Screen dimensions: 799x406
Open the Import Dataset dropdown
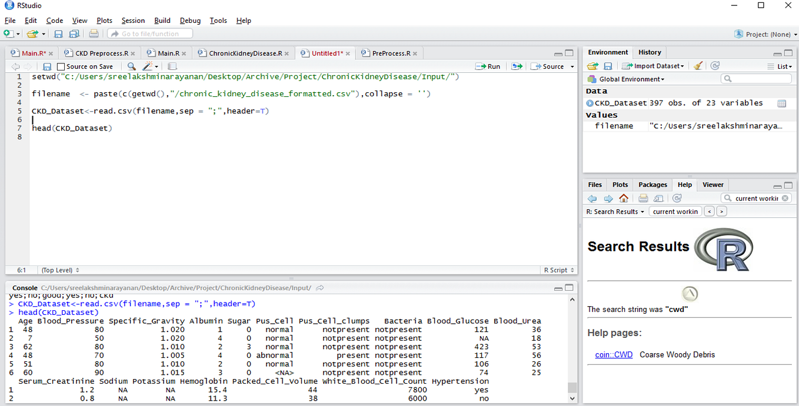click(x=654, y=66)
